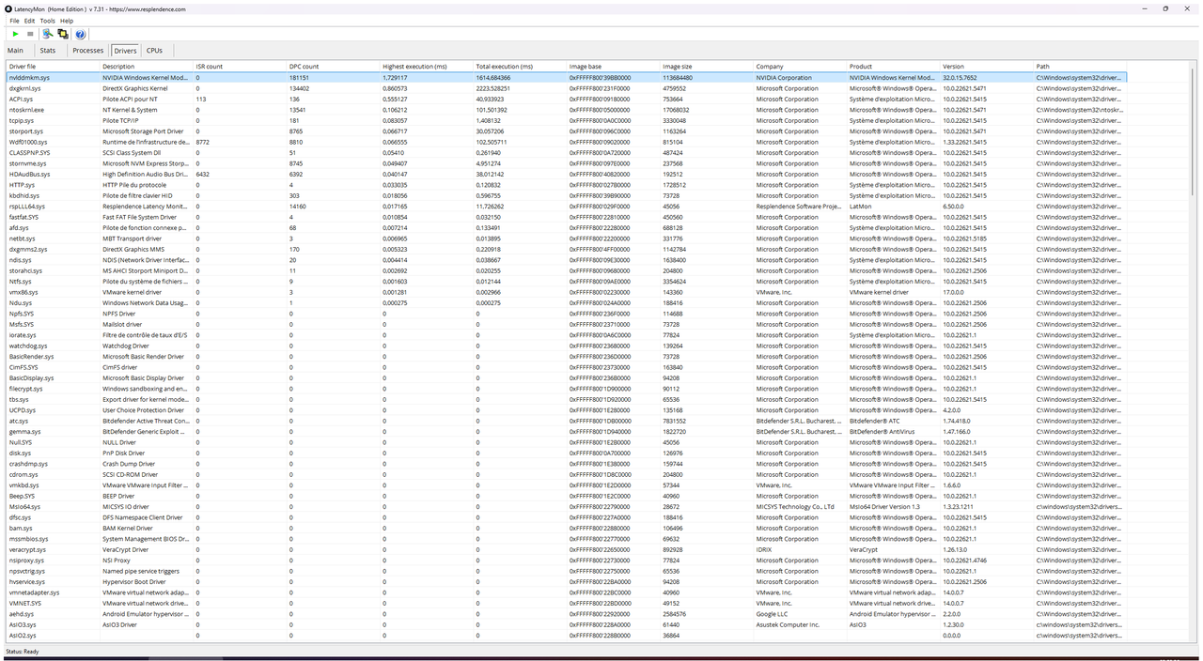Sort by the Company column header
This screenshot has width=1203, height=661.
pos(800,67)
